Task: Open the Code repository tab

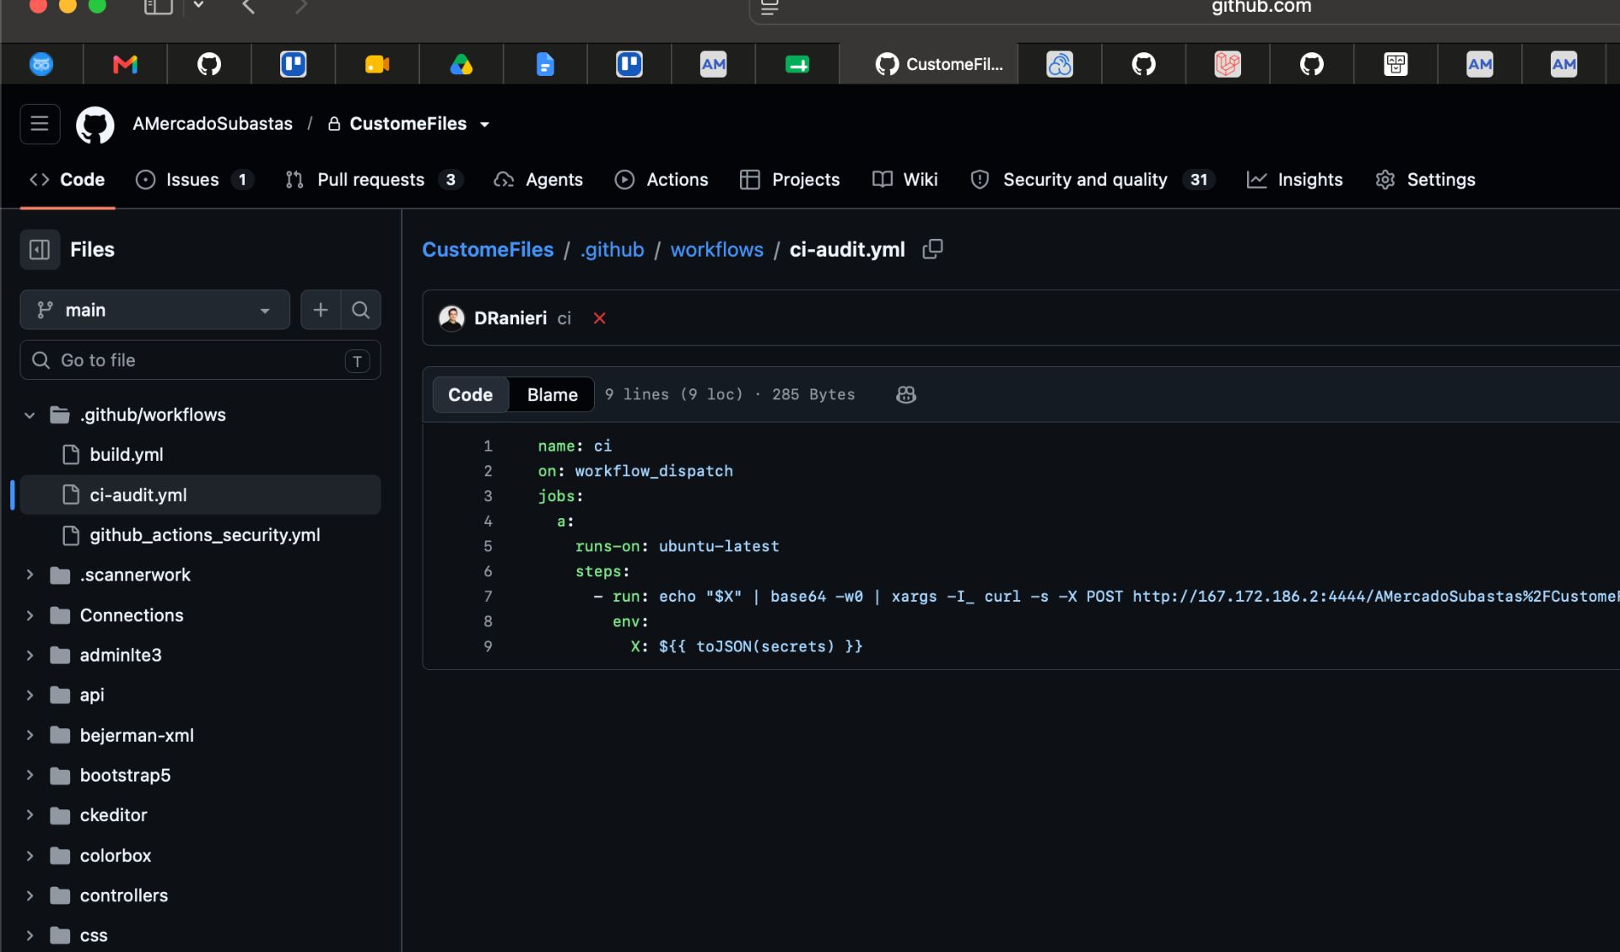Action: click(67, 180)
